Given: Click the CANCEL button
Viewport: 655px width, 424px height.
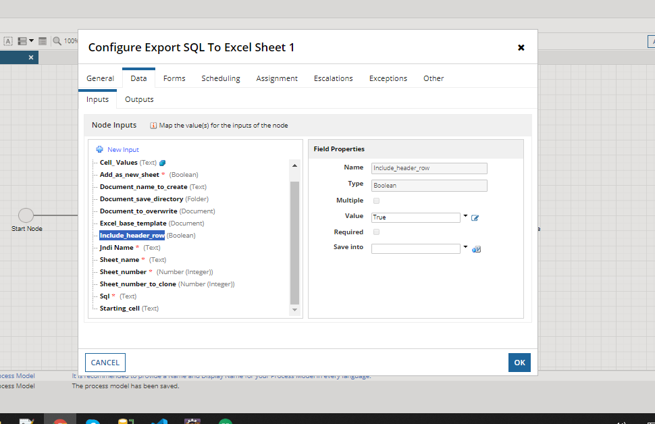Looking at the screenshot, I should tap(105, 363).
